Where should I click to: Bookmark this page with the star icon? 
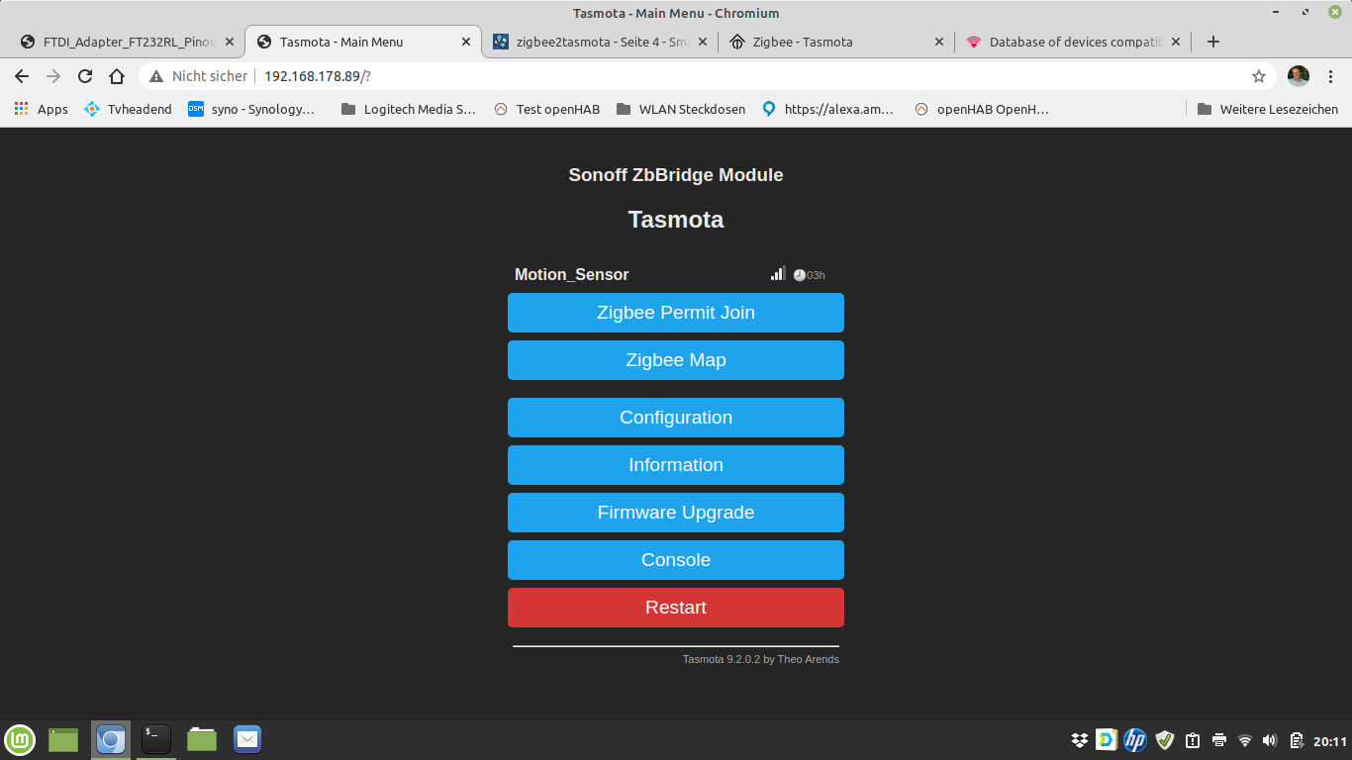1259,76
